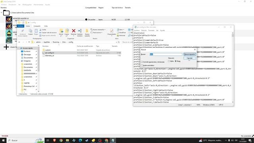Open Notepad icon on taskbar
254x143 pixels.
point(113,140)
